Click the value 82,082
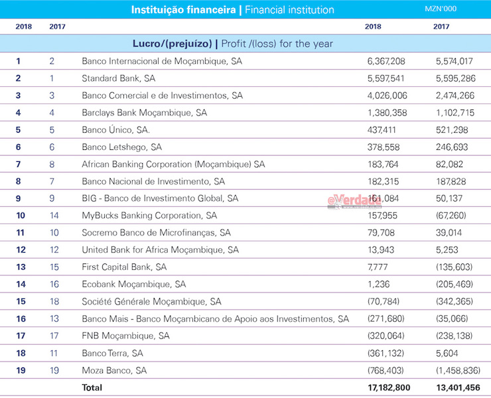491x398 pixels. (x=449, y=164)
